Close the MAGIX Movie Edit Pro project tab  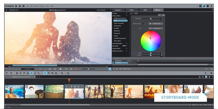35,77
